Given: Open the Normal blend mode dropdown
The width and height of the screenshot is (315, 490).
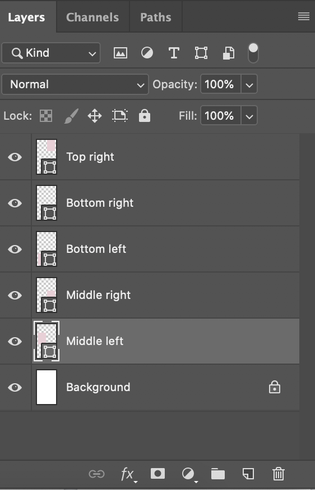Looking at the screenshot, I should click(75, 84).
